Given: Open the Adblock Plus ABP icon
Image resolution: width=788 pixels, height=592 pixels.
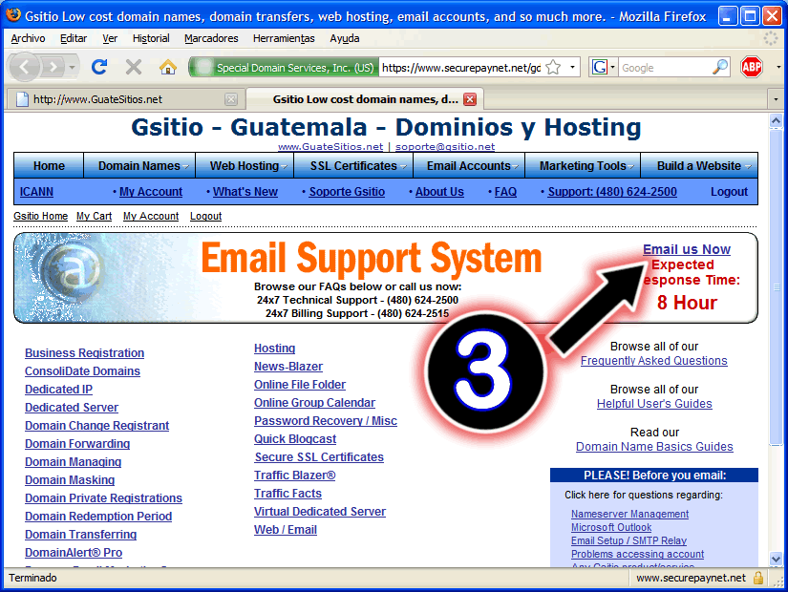Looking at the screenshot, I should click(x=752, y=67).
